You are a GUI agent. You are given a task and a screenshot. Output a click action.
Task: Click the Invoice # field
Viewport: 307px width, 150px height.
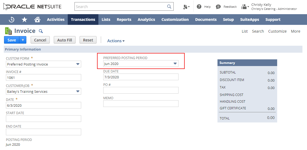click(x=44, y=78)
